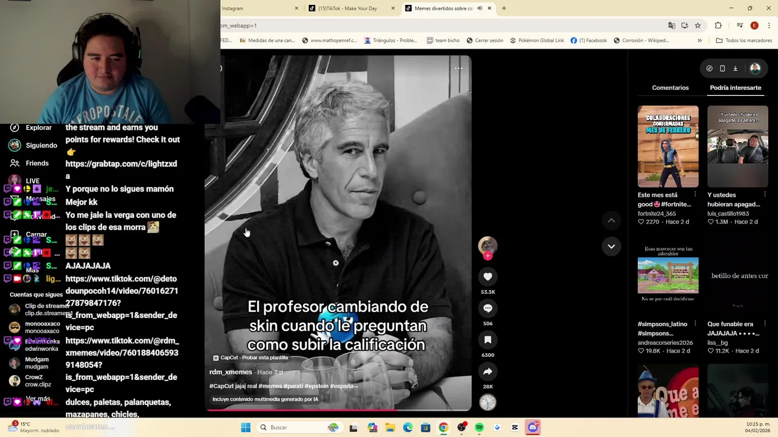778x437 pixels.
Task: Open the weather widget showing 15°C
Action: (33, 427)
